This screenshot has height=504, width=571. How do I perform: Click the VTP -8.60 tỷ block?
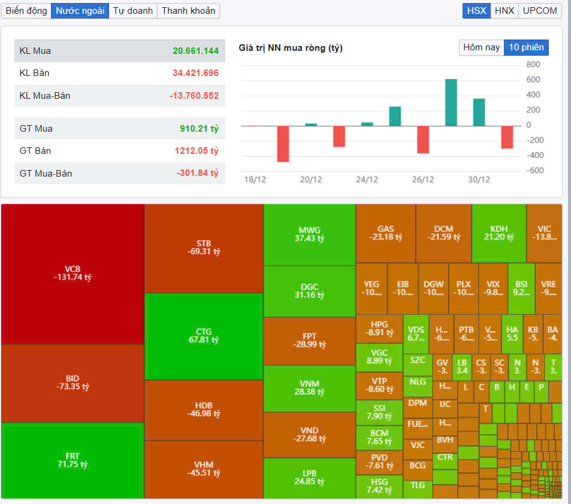point(379,385)
